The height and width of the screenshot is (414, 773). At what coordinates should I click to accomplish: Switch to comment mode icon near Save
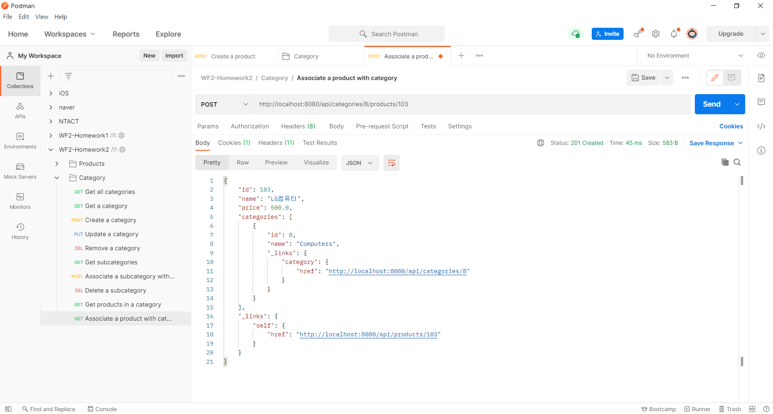(x=732, y=78)
